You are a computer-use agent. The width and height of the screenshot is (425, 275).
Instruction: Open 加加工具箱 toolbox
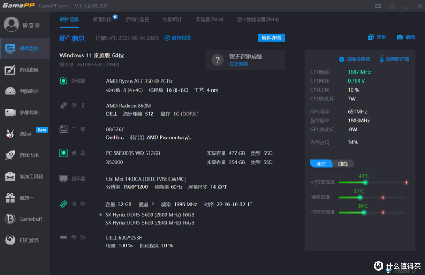point(25,176)
